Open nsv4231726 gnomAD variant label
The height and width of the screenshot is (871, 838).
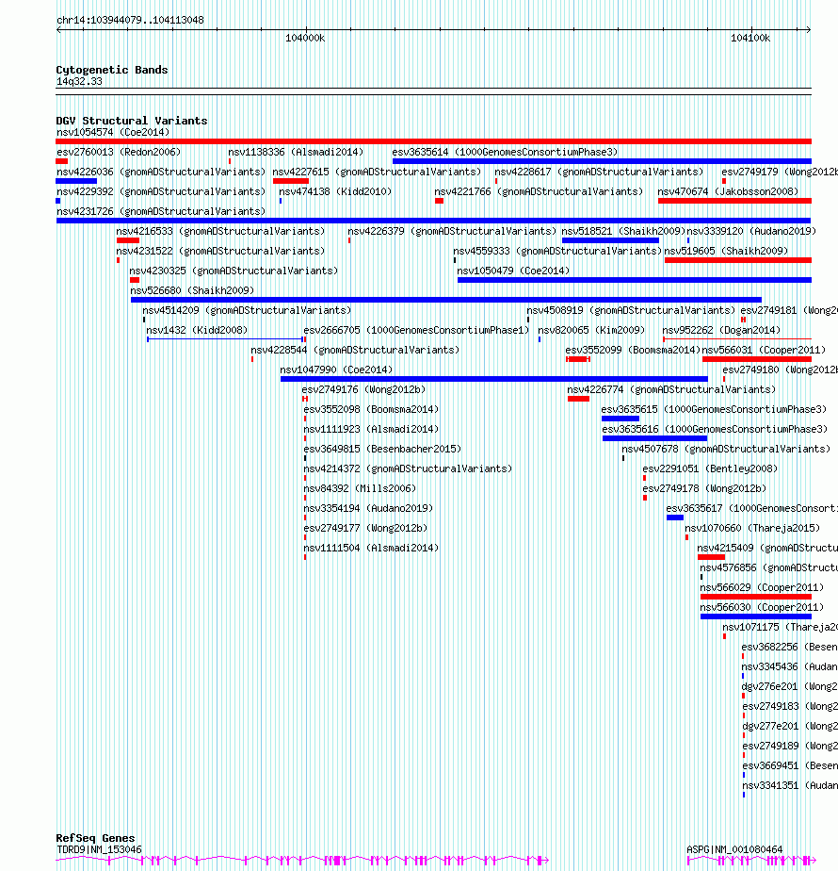click(x=161, y=212)
